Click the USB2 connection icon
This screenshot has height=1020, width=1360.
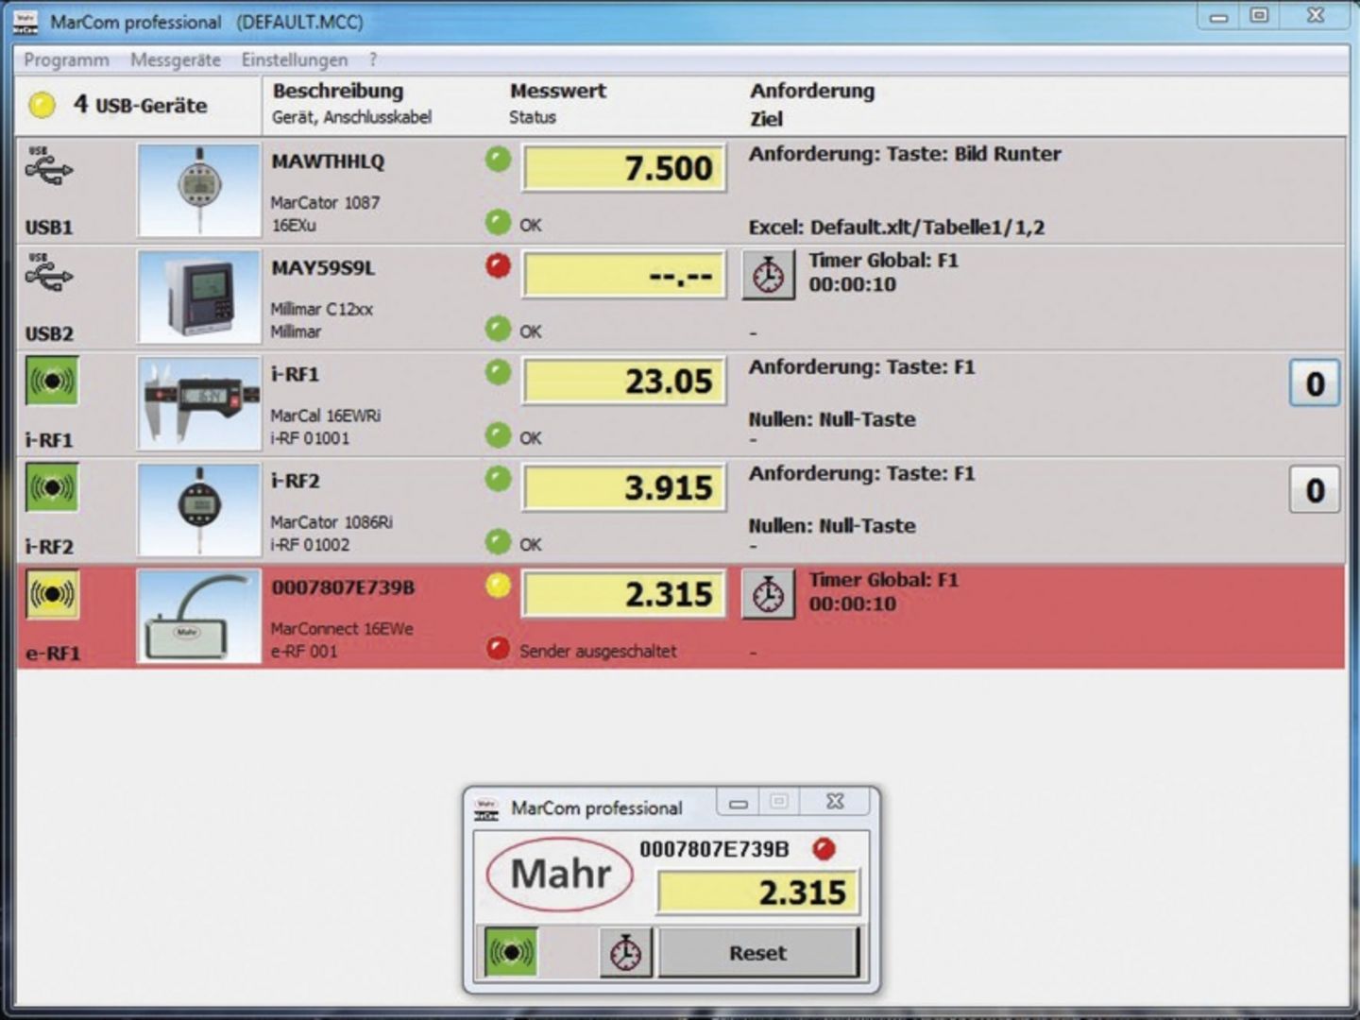pyautogui.click(x=49, y=274)
